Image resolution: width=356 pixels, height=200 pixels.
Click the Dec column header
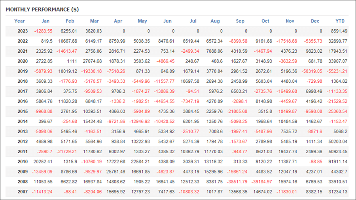pyautogui.click(x=315, y=21)
